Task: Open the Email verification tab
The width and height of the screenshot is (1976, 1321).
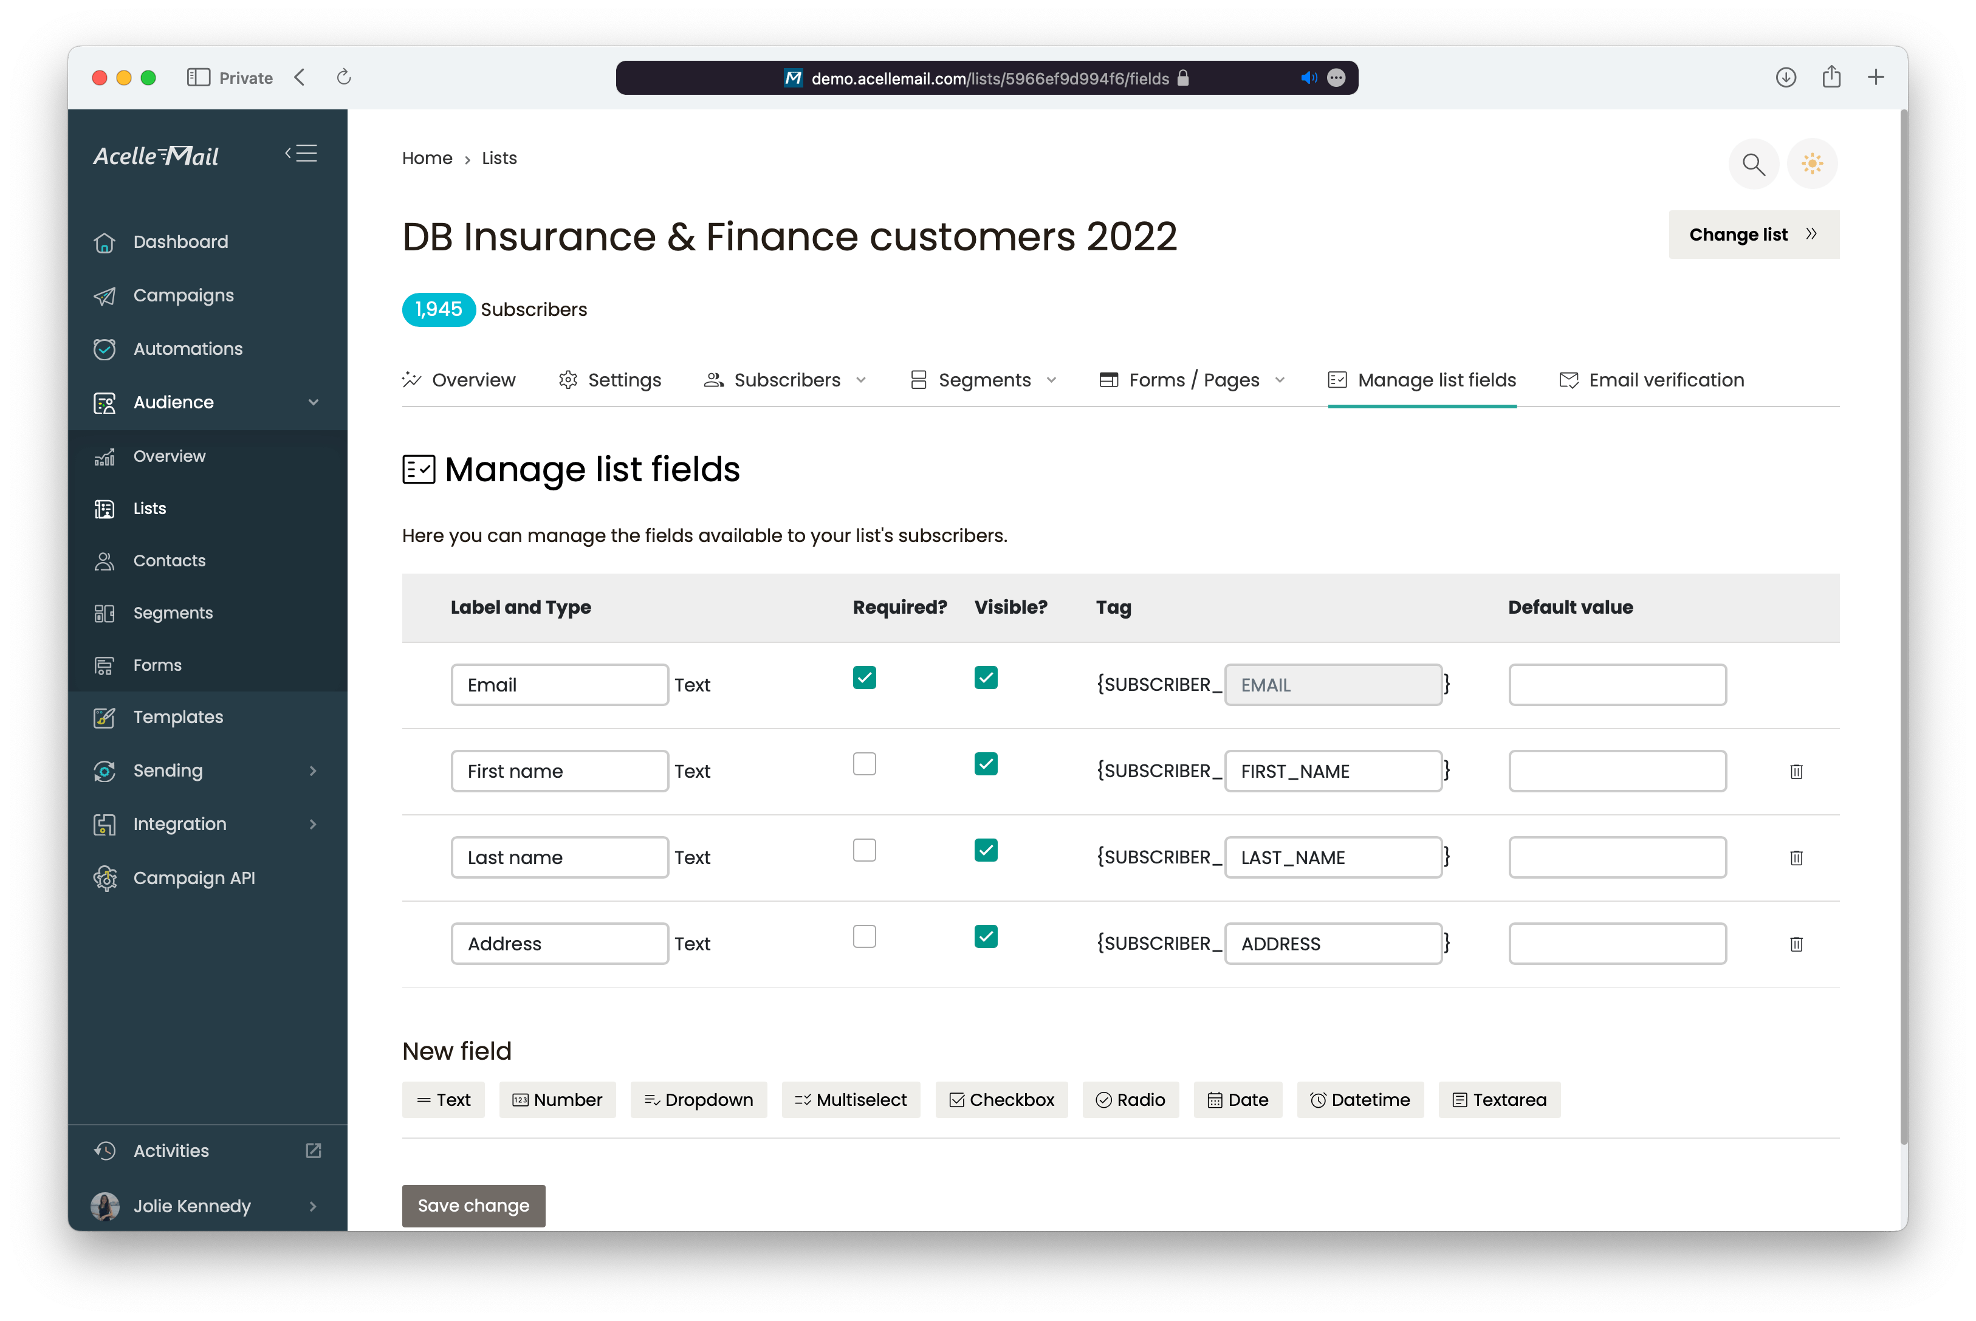Action: point(1651,380)
